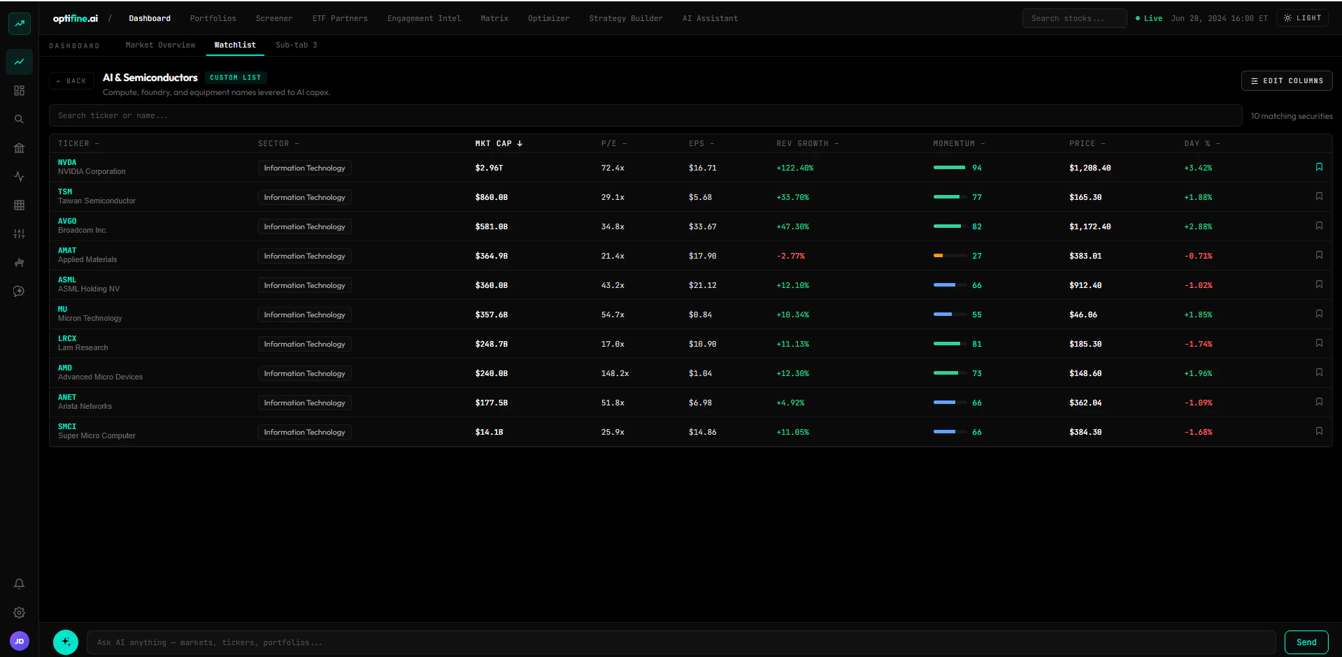Click the 148.2x P/E value

point(615,373)
